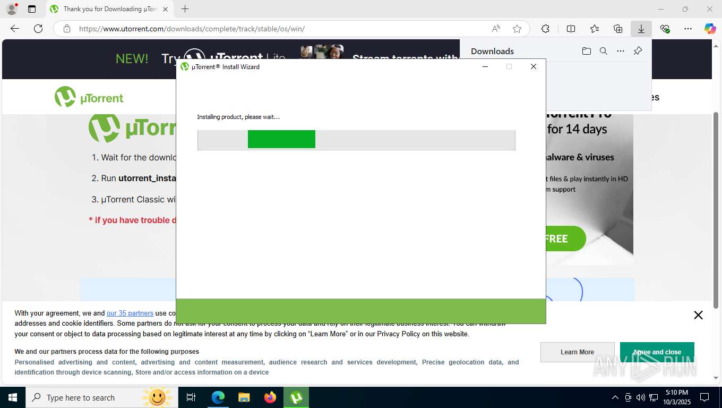Toggle the Downloads toolbar button
722x408 pixels.
(641, 29)
